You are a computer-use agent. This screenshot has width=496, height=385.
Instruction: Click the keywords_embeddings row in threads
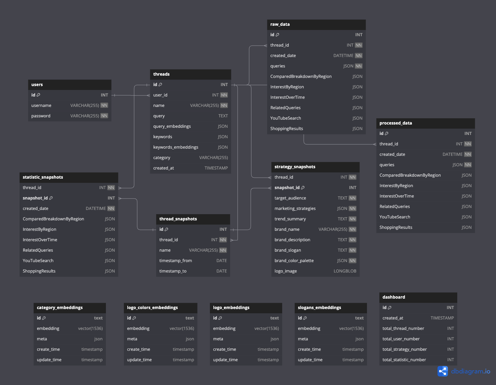191,147
